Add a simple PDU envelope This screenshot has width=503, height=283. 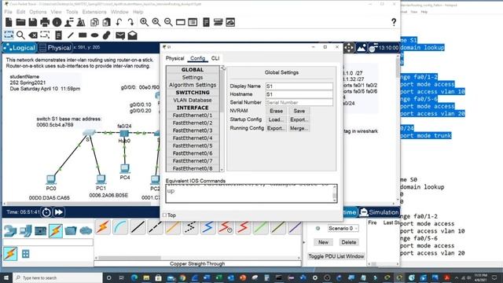[120, 35]
